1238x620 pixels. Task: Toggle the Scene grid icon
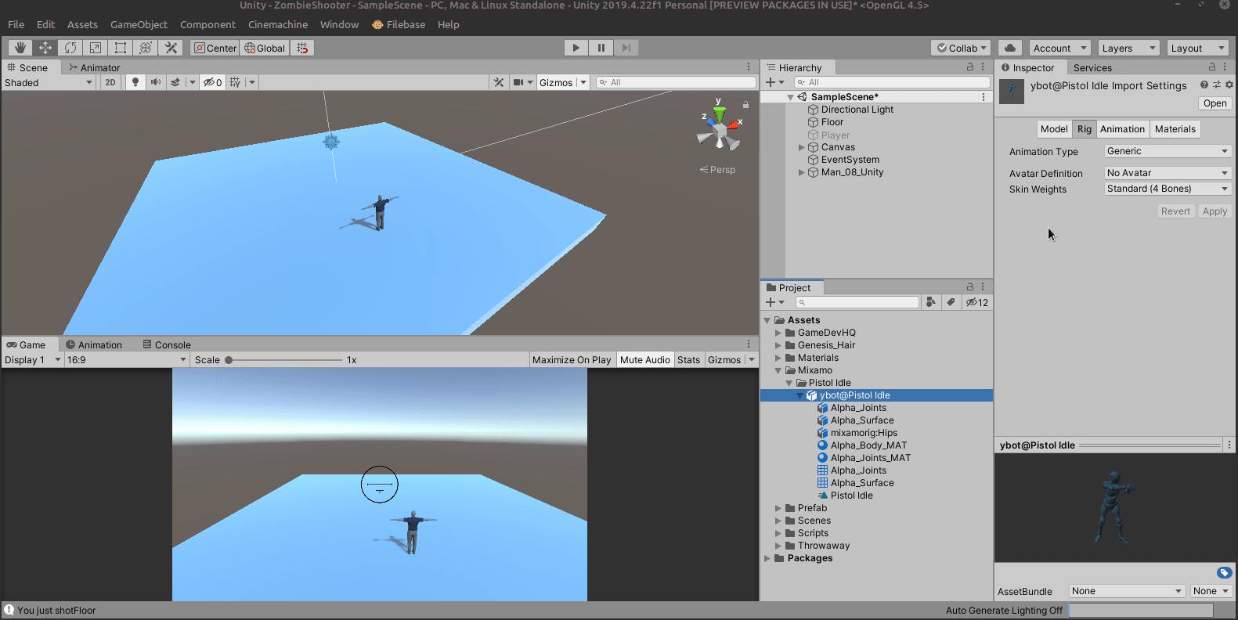(x=235, y=82)
